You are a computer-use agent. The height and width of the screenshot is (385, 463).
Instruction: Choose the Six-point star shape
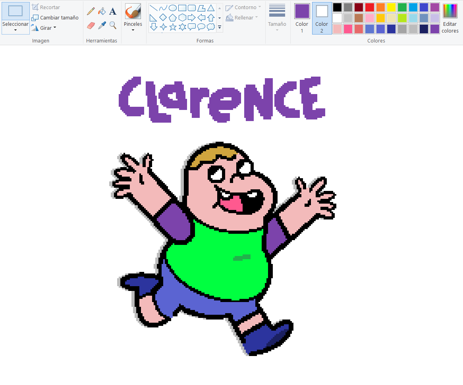182,27
